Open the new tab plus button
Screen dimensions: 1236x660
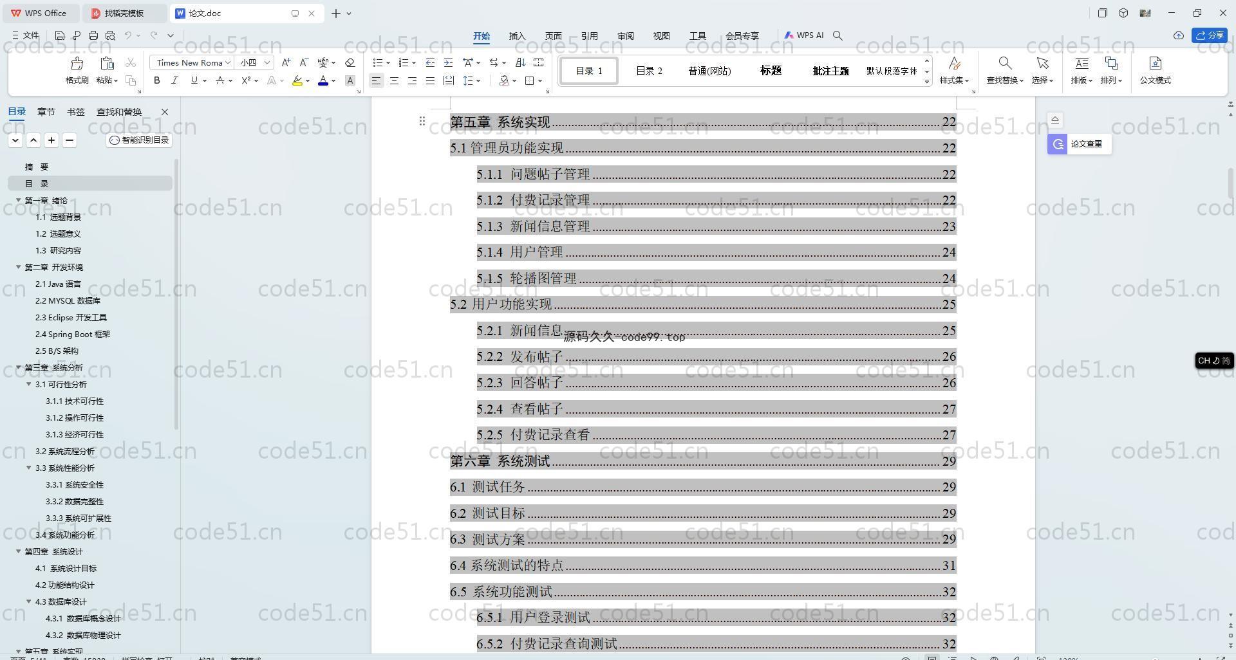[335, 13]
